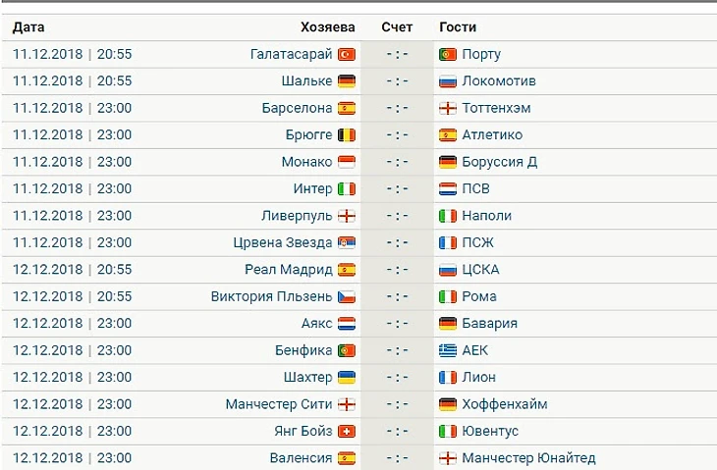
Task: Click the date of the Ювентус match
Action: click(x=72, y=431)
